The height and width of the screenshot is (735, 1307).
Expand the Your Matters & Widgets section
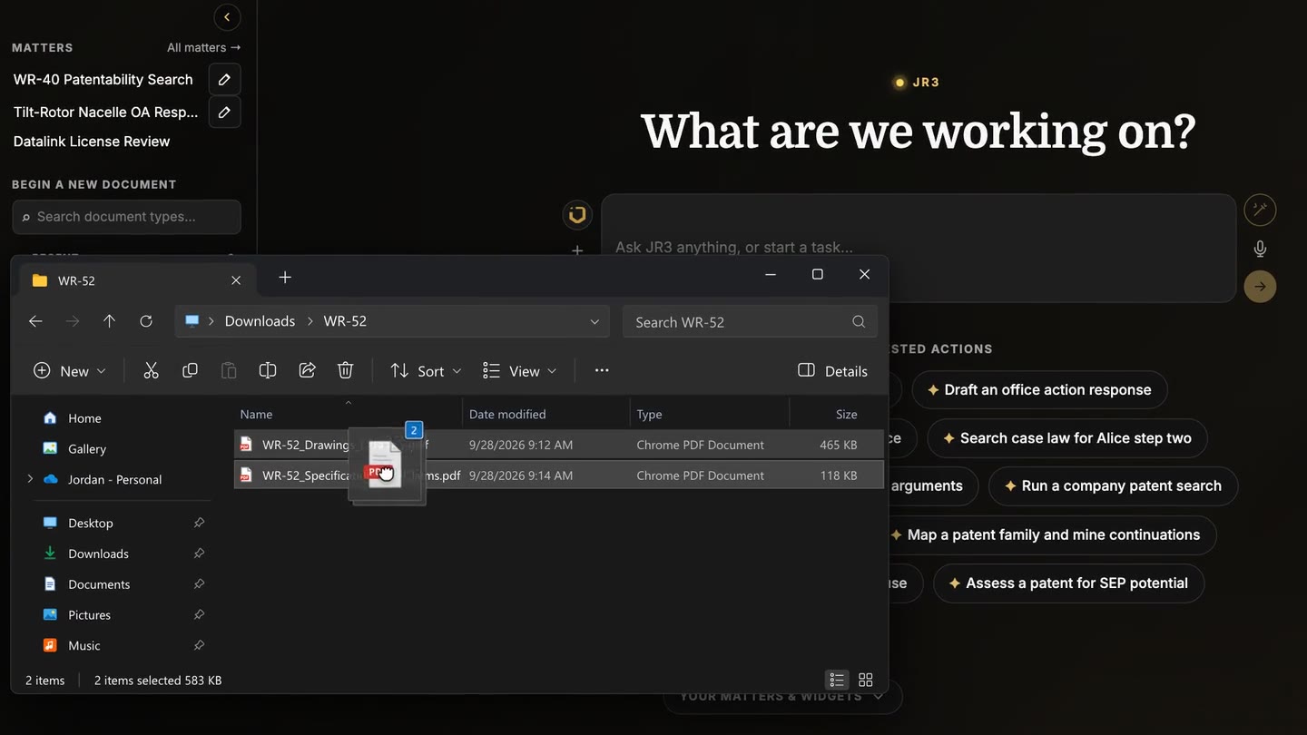click(x=782, y=696)
